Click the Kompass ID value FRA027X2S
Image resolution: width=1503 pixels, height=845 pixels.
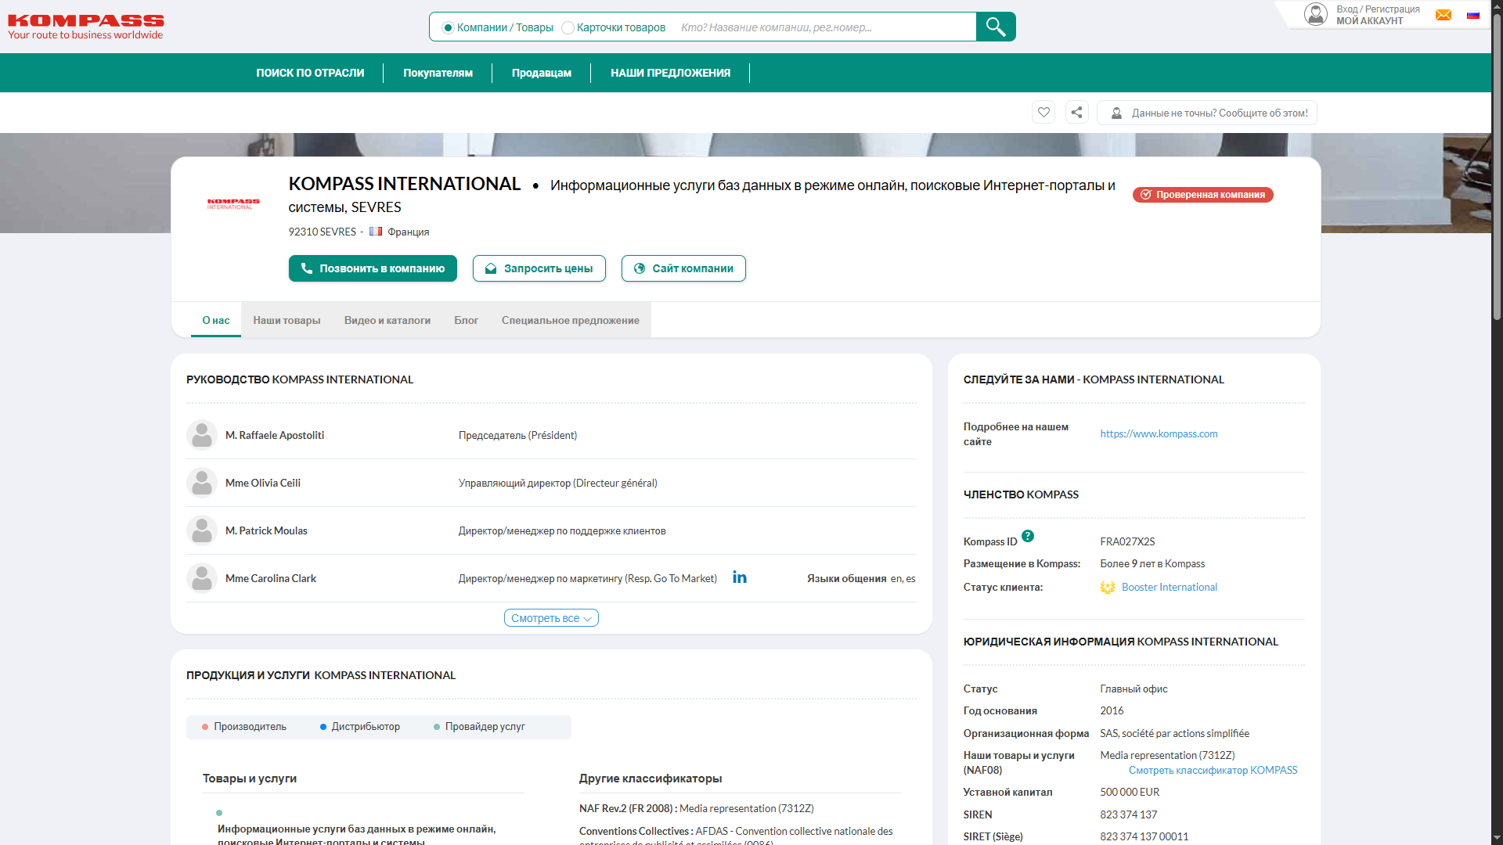tap(1127, 541)
